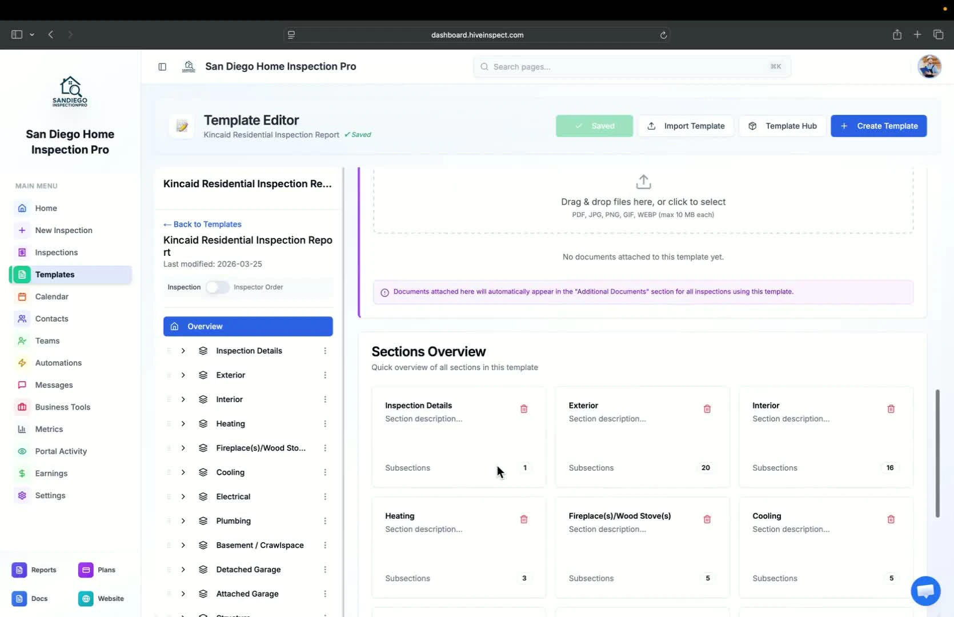Click the main content vertical scrollbar

(x=937, y=454)
